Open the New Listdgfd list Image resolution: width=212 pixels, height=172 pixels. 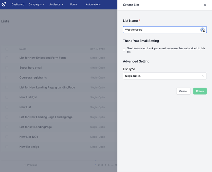point(28,97)
